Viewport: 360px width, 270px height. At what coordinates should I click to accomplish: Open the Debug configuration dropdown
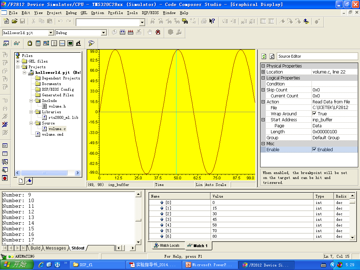tap(104, 33)
